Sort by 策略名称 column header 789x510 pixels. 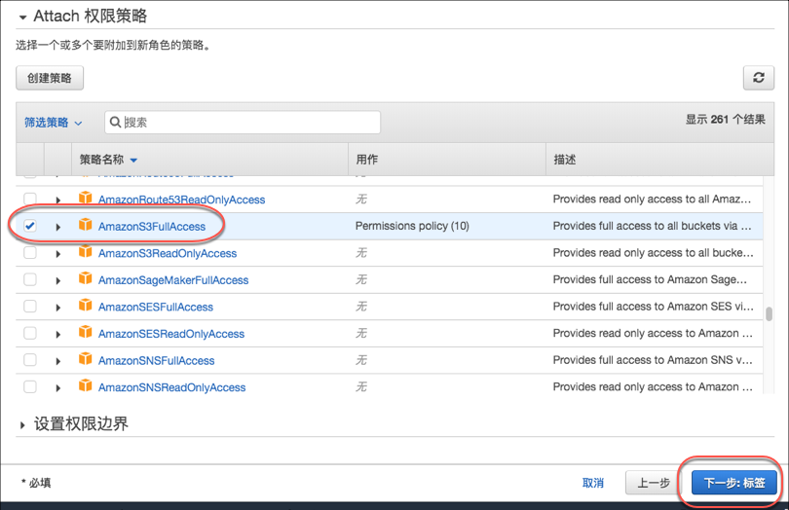(108, 160)
